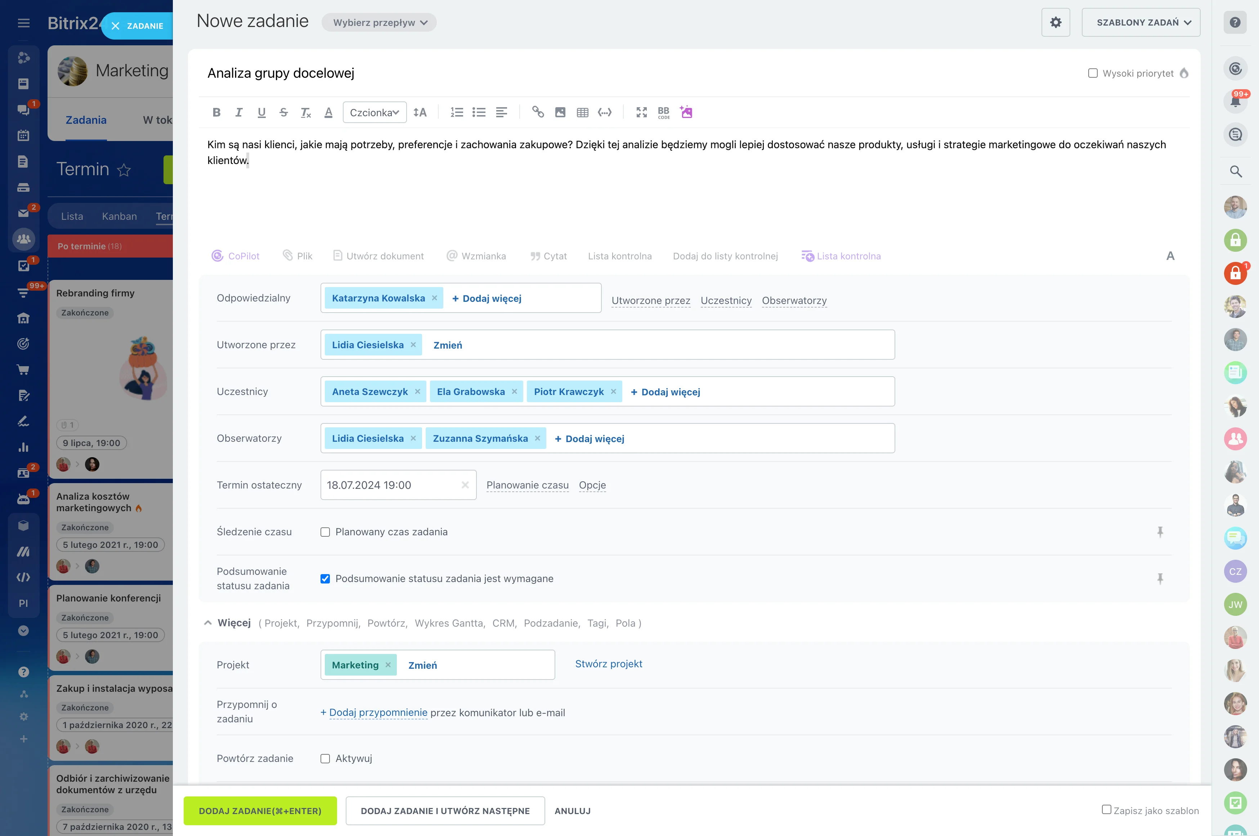Expand the Szablony zadań menu
1259x836 pixels.
(1141, 22)
